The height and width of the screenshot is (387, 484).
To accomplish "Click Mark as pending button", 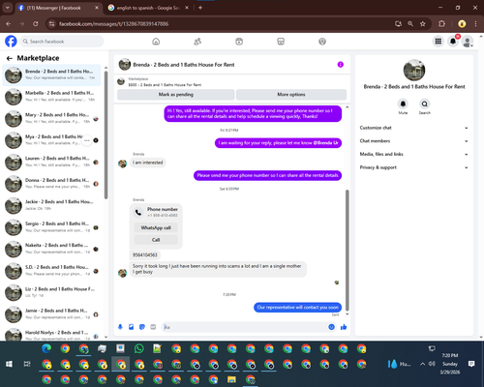I will click(x=176, y=95).
